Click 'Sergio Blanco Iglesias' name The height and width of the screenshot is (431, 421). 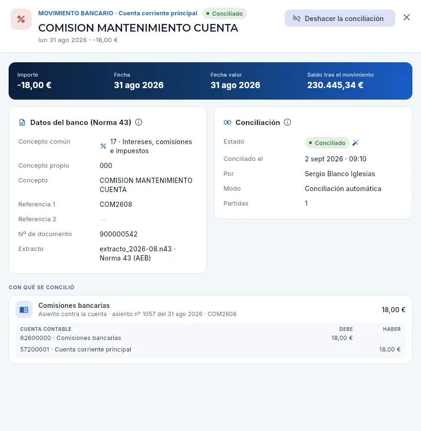[x=340, y=174]
